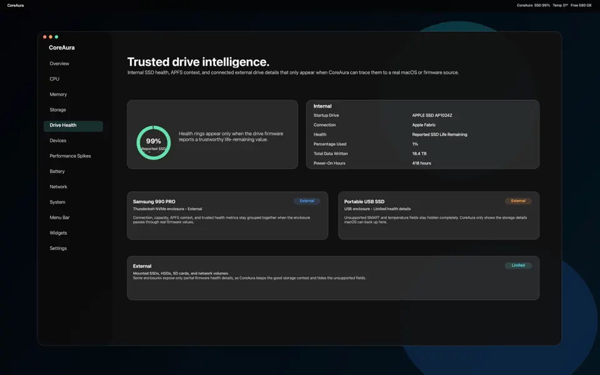Screen dimensions: 600x375
Task: Click the green zoom window button
Action: 57,37
